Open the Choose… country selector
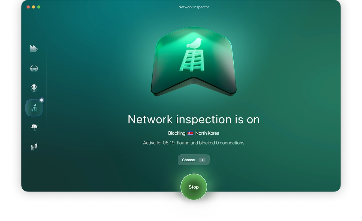 point(194,160)
